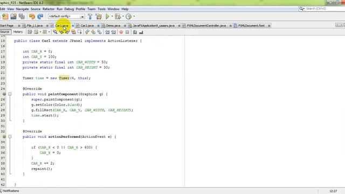Screen dimensions: 345x194
Task: Close the Demo.java tab
Action: [125, 26]
